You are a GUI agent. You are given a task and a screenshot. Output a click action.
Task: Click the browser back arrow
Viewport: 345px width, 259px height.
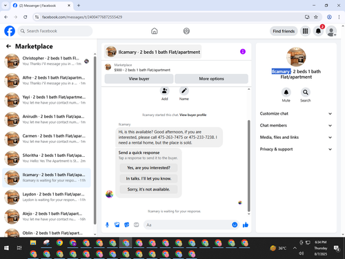point(6,17)
